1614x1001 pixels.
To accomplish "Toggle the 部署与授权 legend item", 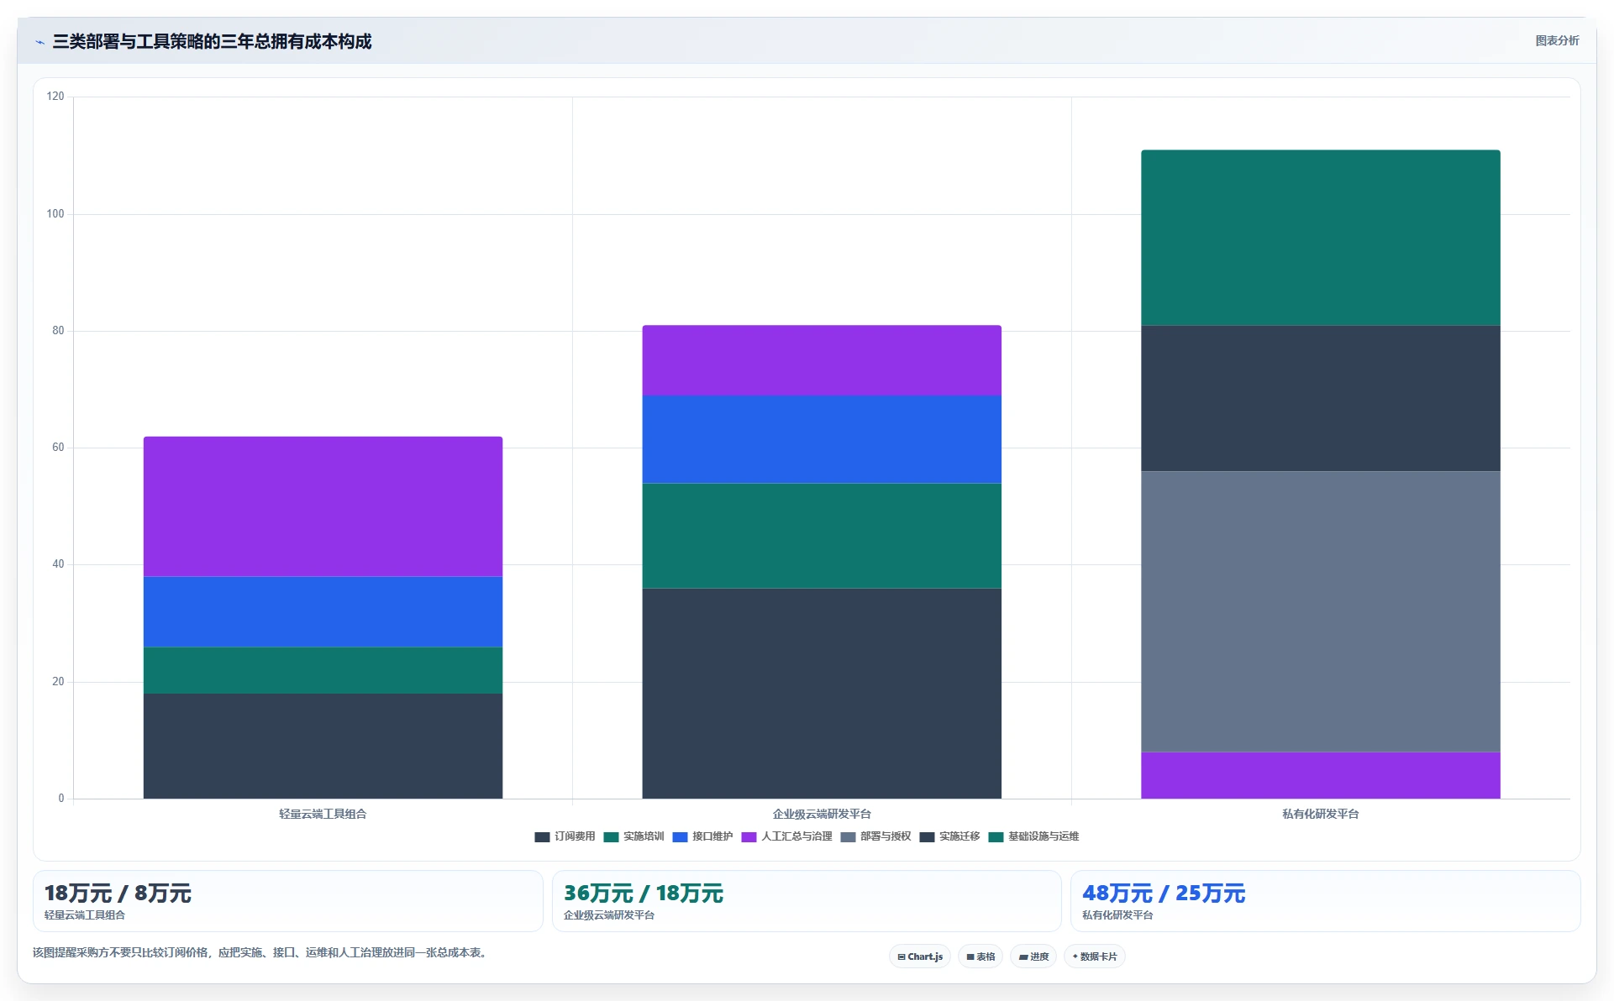I will (875, 837).
